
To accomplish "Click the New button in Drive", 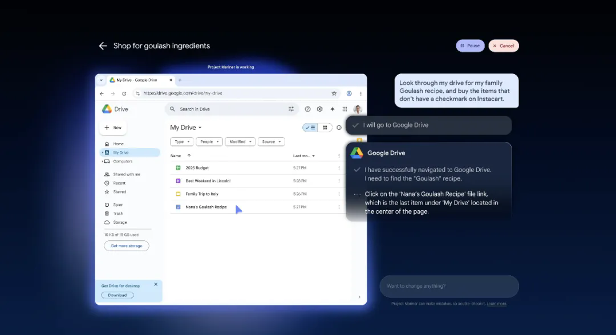I will tap(113, 128).
